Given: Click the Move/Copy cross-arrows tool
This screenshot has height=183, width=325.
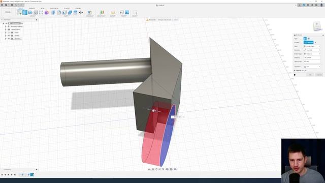Looking at the screenshot, I should [81, 12].
